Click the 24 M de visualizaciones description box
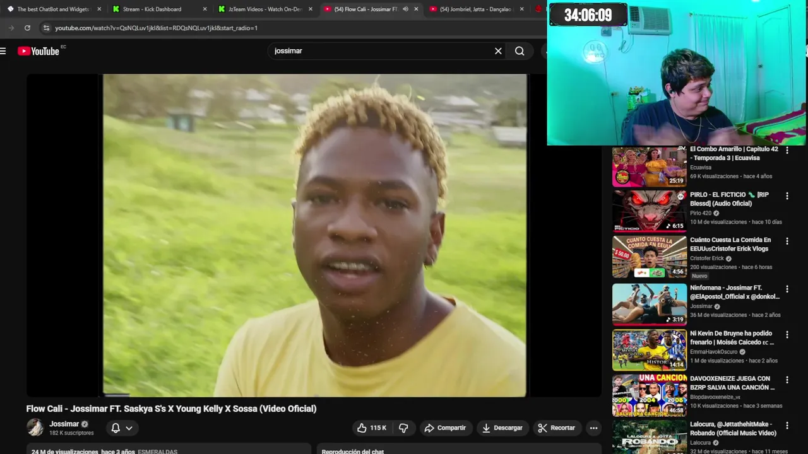 [169, 449]
